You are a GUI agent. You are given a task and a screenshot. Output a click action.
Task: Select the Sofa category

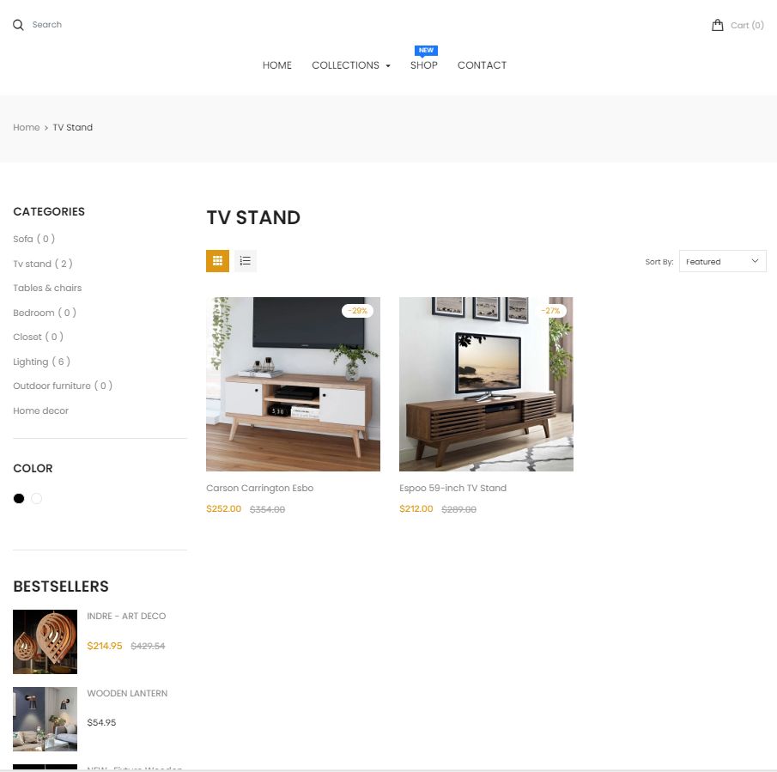click(33, 239)
